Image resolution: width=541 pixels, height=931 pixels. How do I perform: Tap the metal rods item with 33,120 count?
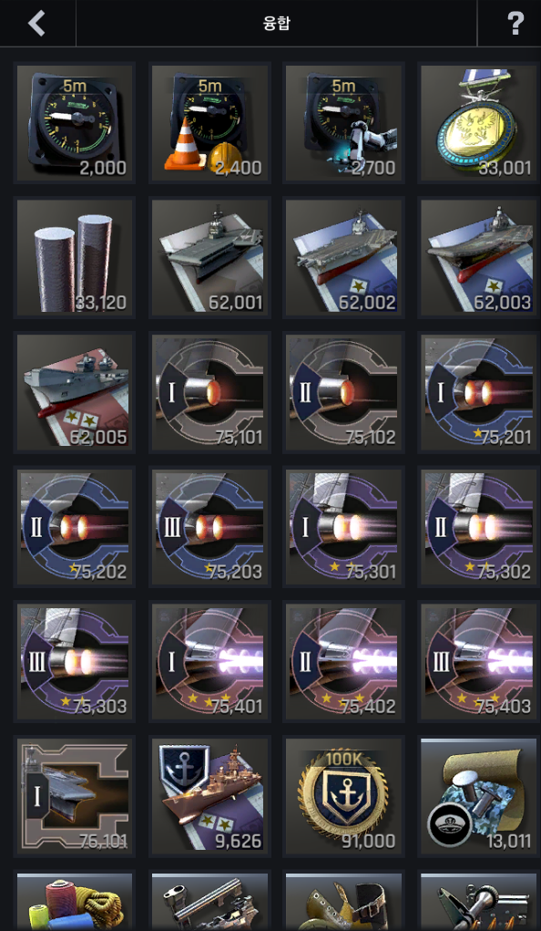[x=75, y=257]
